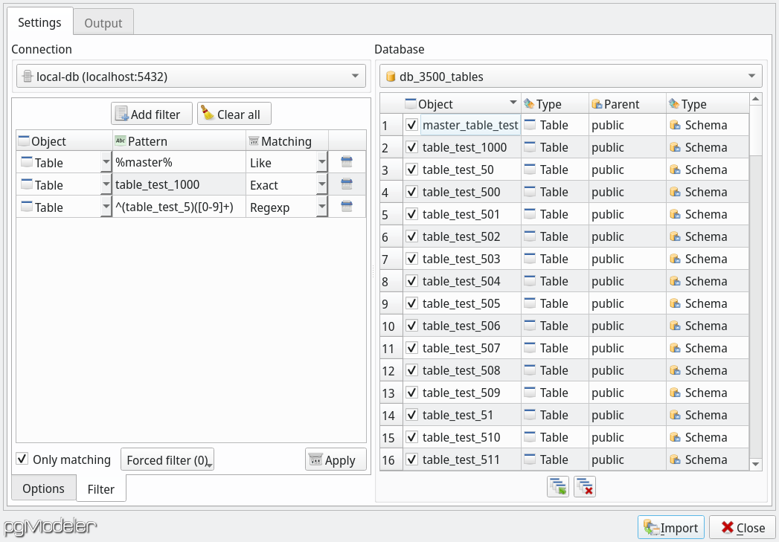This screenshot has width=779, height=542.
Task: Uncheck table_test_509 checkbox
Action: coord(412,393)
